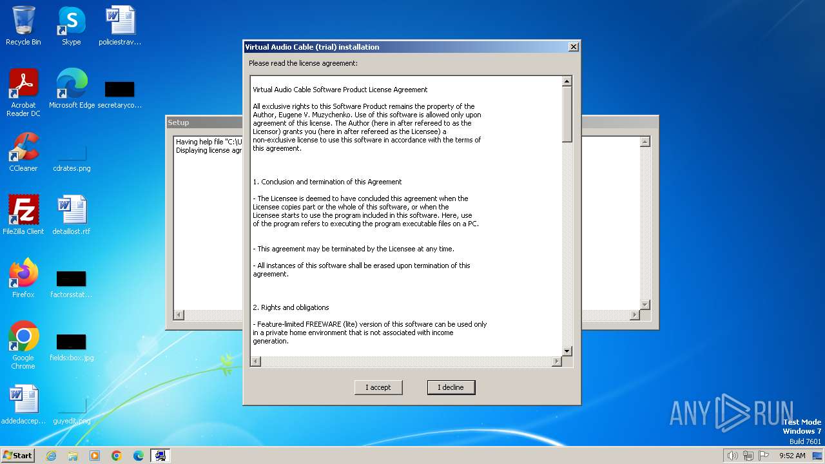Select the Skype desktop shortcut
Image resolution: width=825 pixels, height=464 pixels.
(72, 26)
